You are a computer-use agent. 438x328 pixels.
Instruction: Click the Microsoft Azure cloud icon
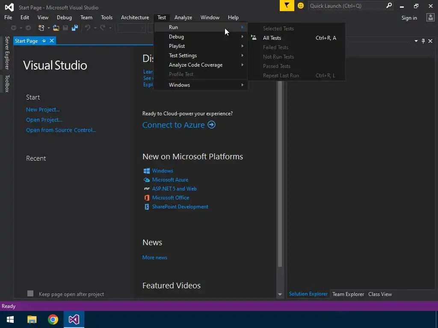(147, 180)
